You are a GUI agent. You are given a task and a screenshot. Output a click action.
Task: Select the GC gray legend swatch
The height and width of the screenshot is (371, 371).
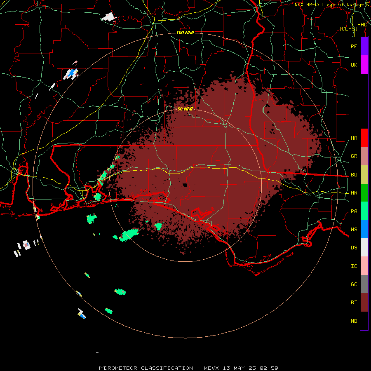pos(364,284)
